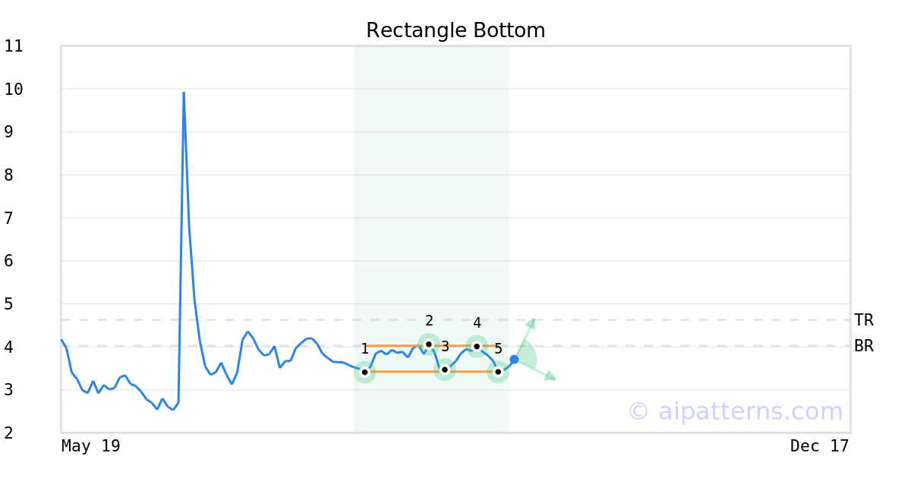Viewport: 911px width, 478px height.
Task: Click the Dec 17 end date label
Action: pyautogui.click(x=819, y=446)
